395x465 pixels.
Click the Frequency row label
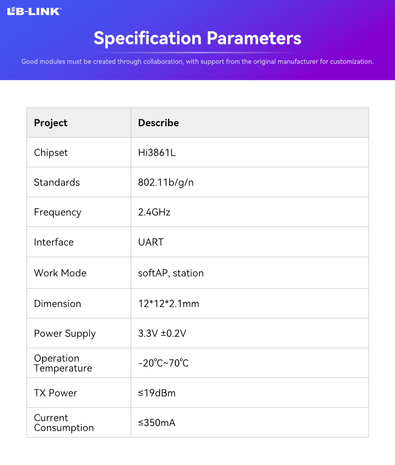57,212
